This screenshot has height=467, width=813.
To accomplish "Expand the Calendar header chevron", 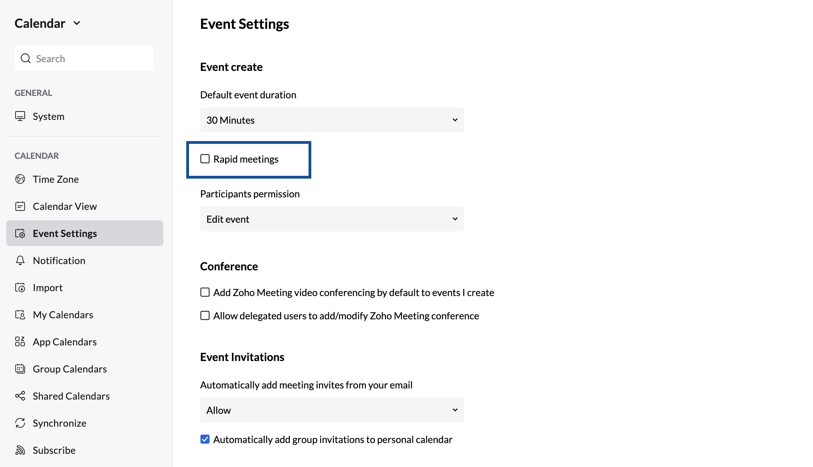I will click(x=77, y=23).
